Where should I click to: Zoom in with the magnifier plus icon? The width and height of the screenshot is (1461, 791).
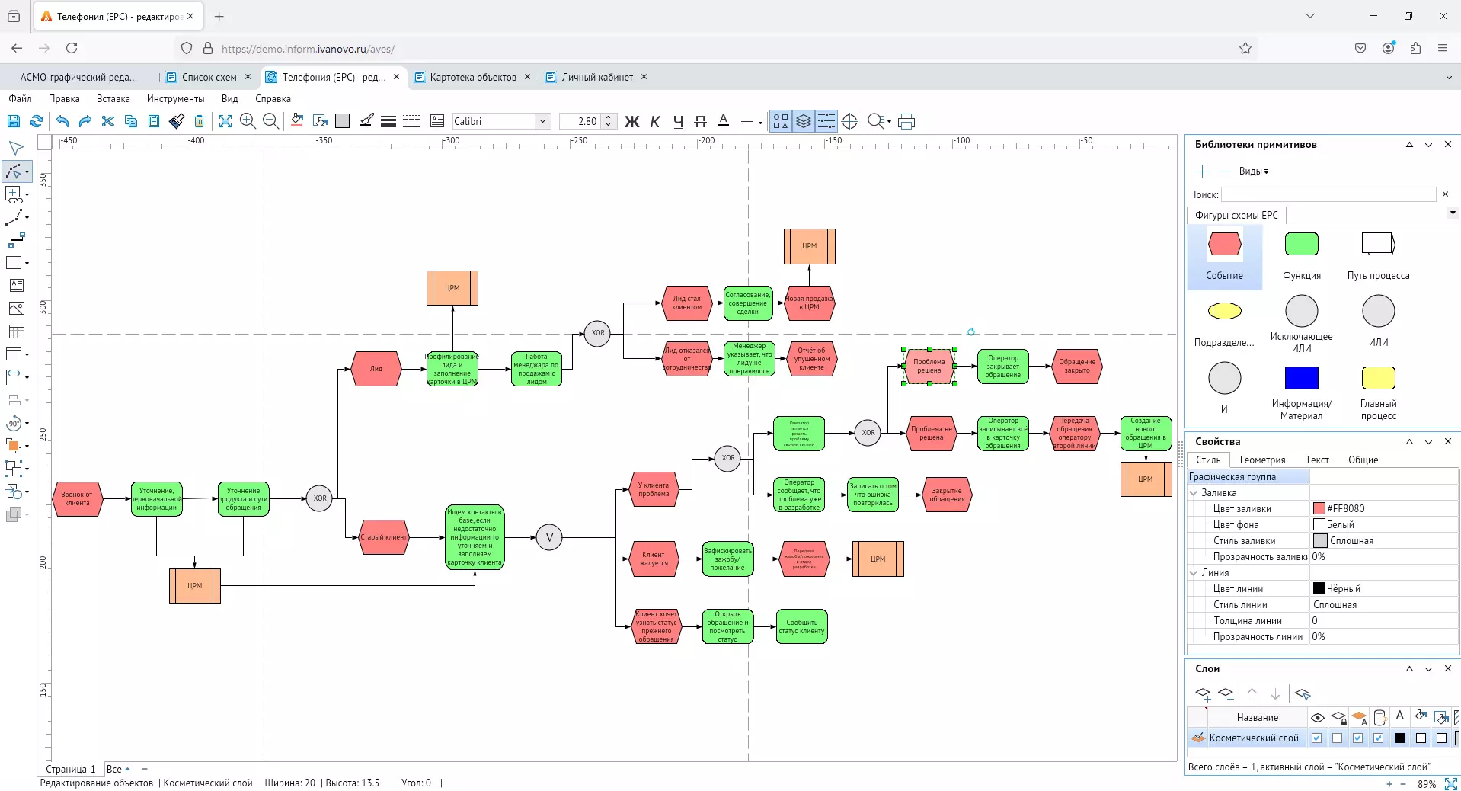coord(248,121)
